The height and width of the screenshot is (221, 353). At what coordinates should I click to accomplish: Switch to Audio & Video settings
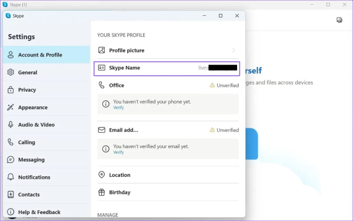46,125
